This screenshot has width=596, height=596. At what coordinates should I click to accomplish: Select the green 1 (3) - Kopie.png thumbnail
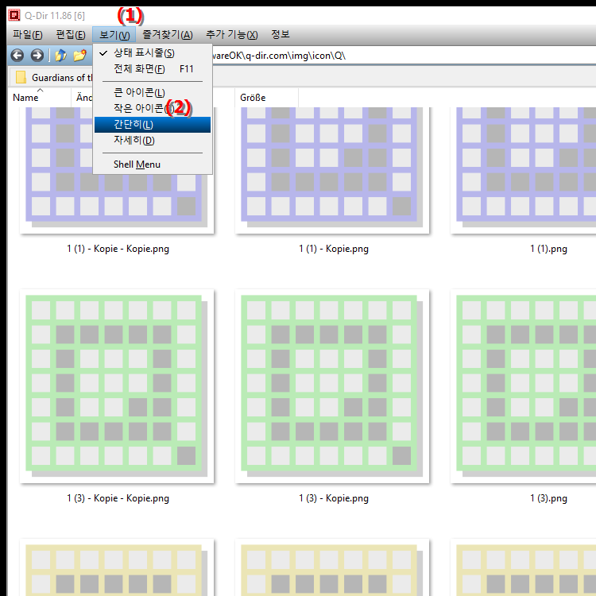point(332,386)
